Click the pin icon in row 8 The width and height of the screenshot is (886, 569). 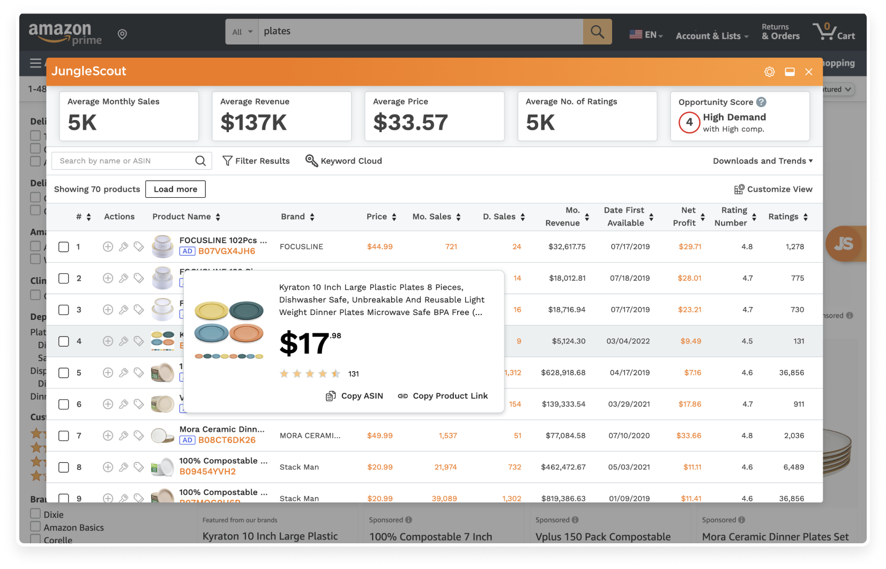coord(123,467)
